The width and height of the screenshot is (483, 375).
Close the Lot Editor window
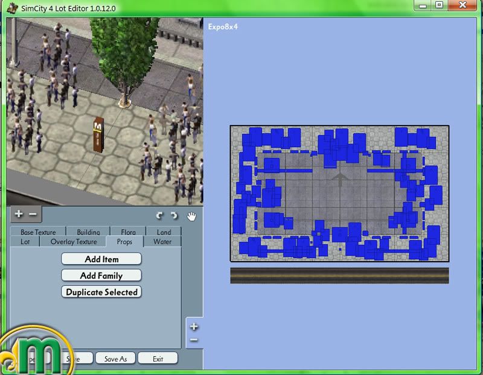[462, 5]
